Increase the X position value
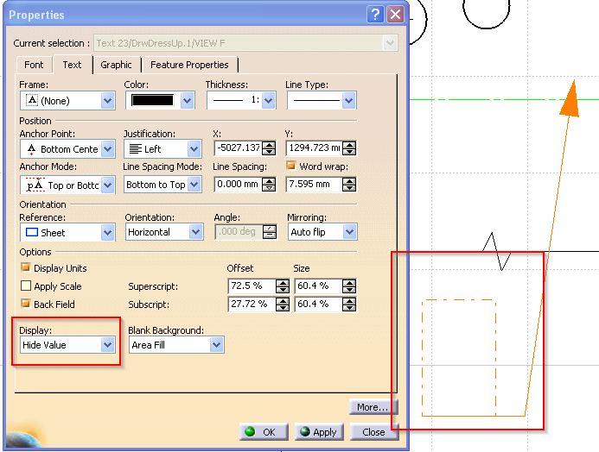Viewport: 599px width, 452px height. [270, 145]
